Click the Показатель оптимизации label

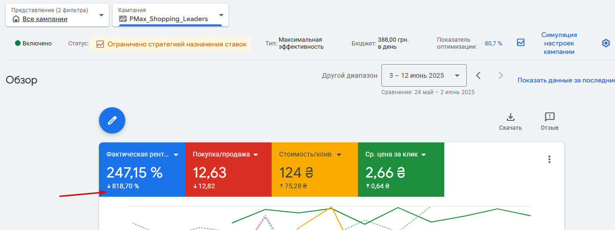pyautogui.click(x=457, y=43)
